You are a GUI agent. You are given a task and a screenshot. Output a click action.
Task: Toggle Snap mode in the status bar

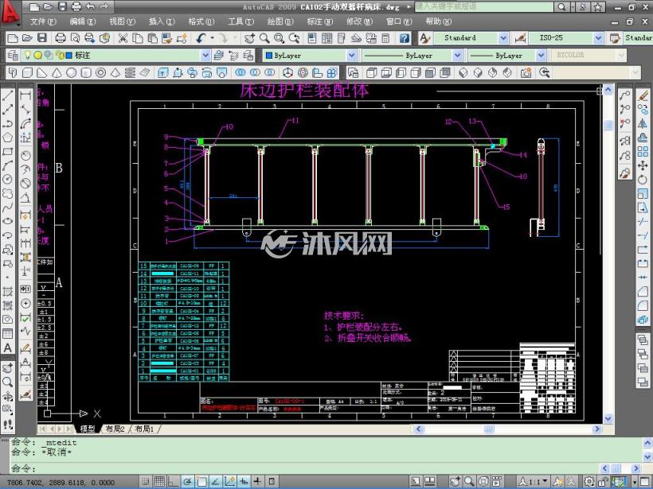coord(146,482)
